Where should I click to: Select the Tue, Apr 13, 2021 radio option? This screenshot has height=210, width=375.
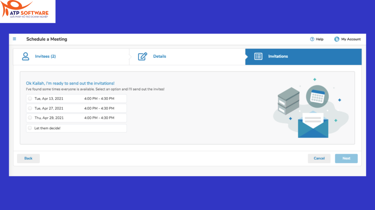pyautogui.click(x=30, y=98)
